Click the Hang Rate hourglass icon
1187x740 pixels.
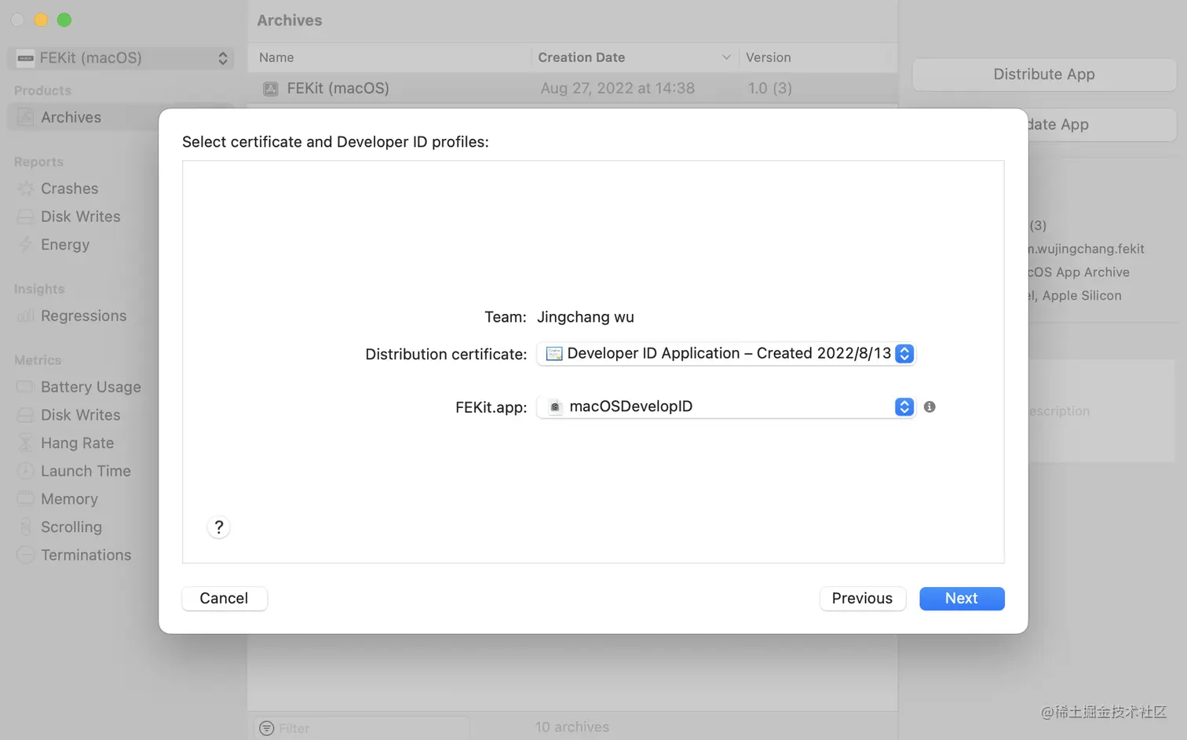click(x=26, y=443)
